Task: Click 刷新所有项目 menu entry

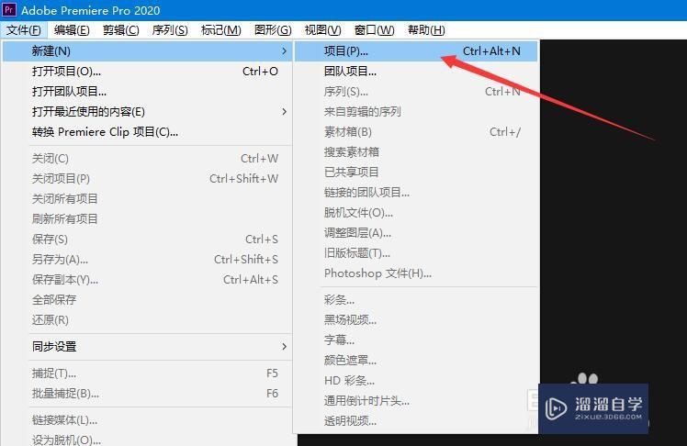Action: pyautogui.click(x=147, y=218)
